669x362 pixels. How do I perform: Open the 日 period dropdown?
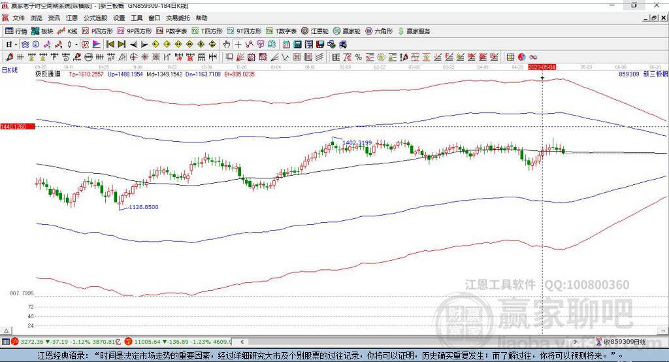click(16, 44)
